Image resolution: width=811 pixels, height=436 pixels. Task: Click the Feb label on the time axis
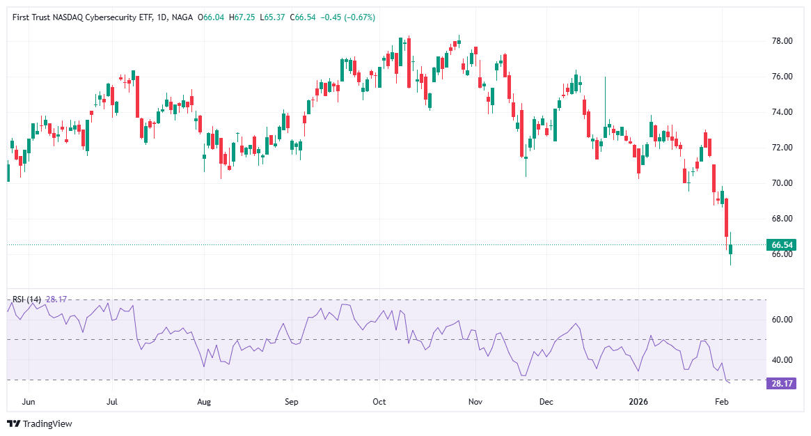pyautogui.click(x=721, y=402)
